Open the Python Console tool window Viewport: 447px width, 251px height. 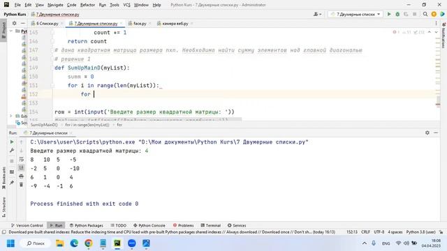(149, 225)
